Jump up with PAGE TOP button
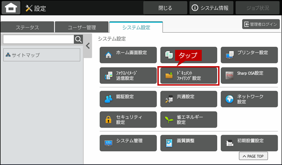282x165 pixels. 253,156
